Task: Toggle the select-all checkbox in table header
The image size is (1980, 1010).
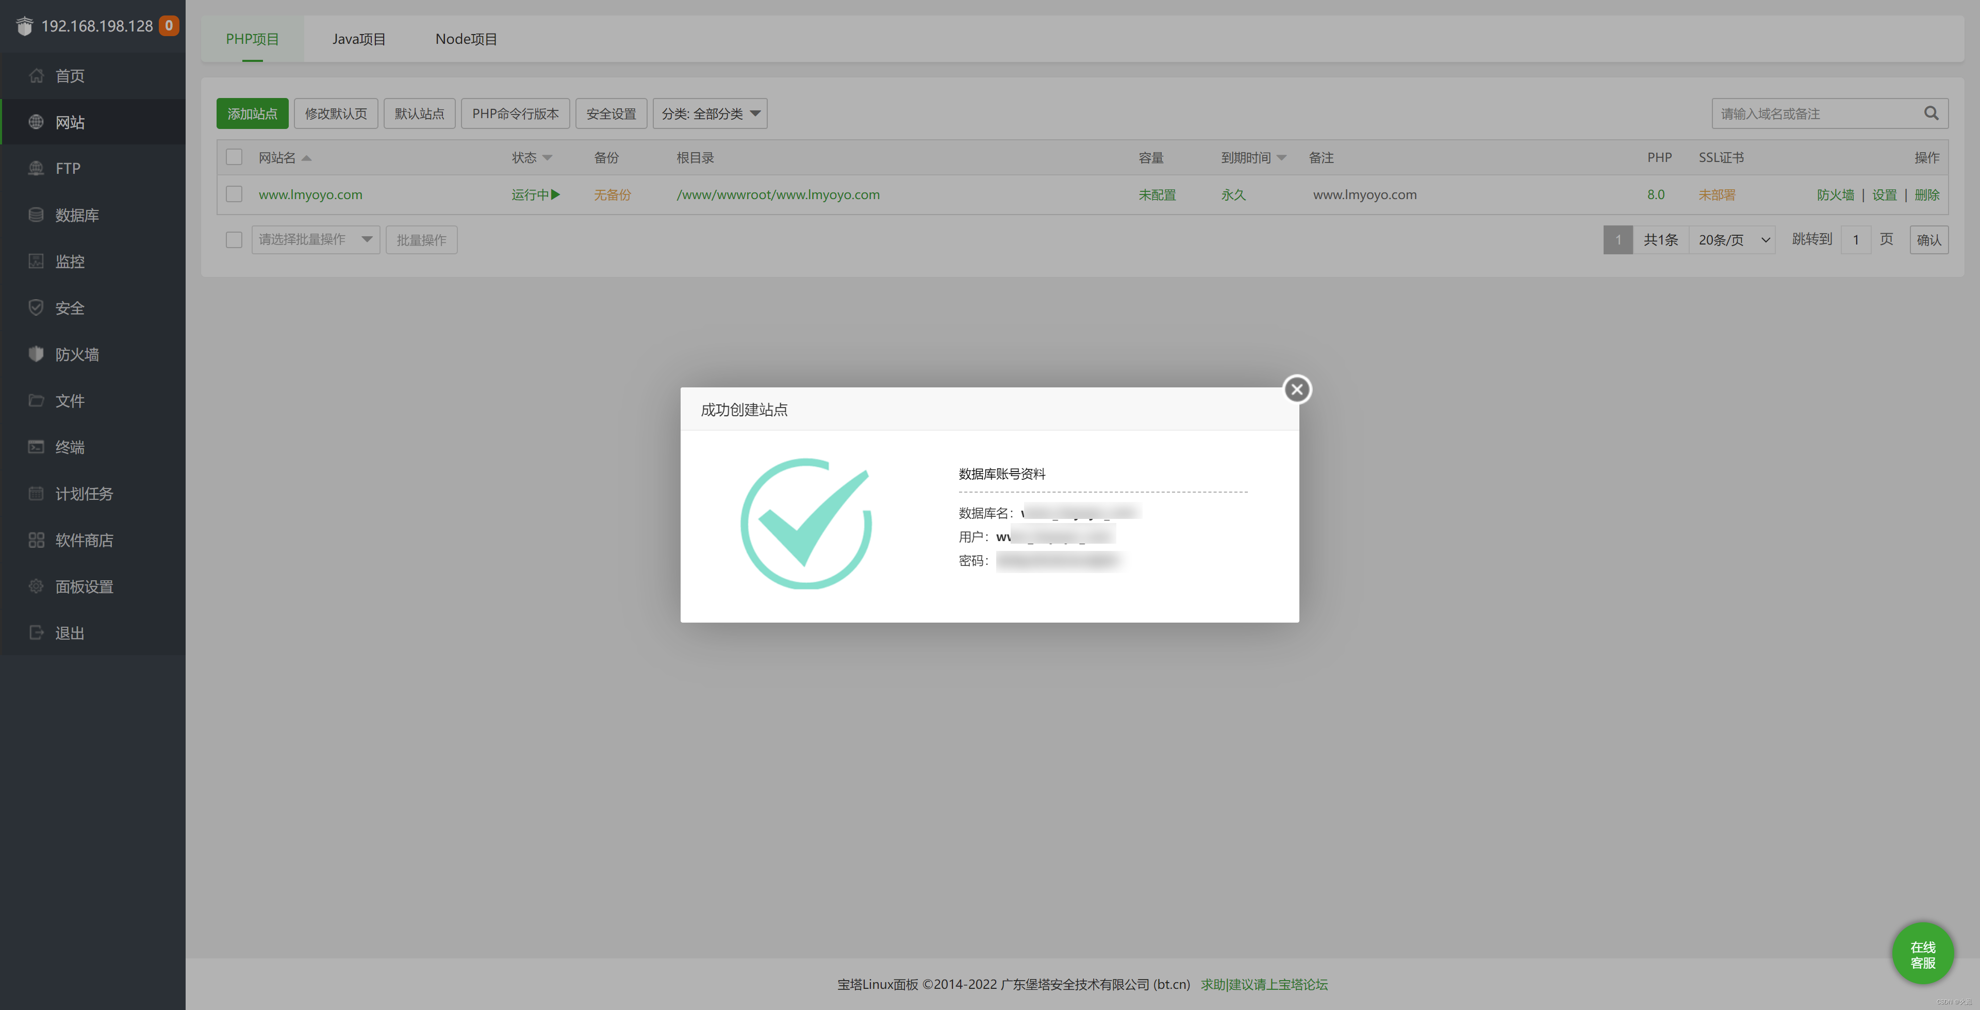Action: coord(235,157)
